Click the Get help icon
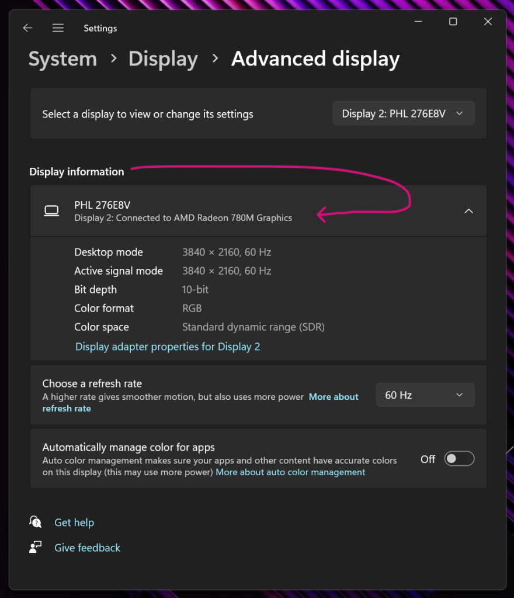Image resolution: width=514 pixels, height=598 pixels. click(36, 522)
